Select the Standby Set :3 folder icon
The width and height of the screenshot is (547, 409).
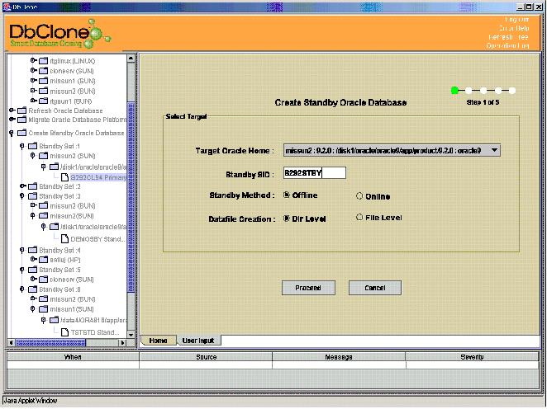[x=33, y=196]
